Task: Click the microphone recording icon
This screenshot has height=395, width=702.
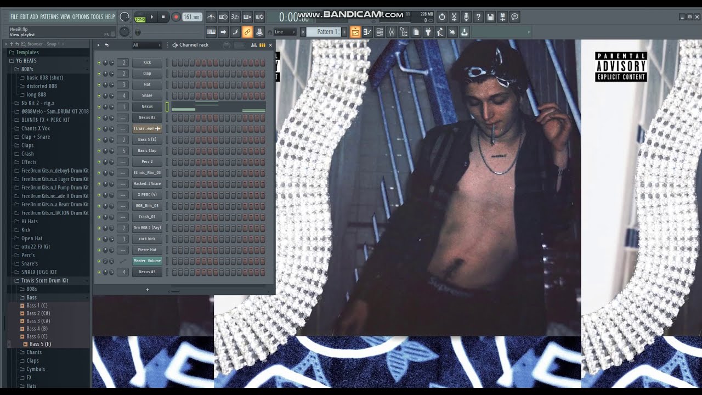Action: (x=466, y=17)
